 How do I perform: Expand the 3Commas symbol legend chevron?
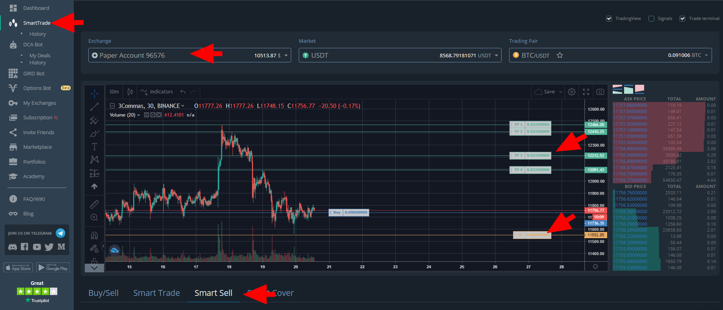click(183, 106)
